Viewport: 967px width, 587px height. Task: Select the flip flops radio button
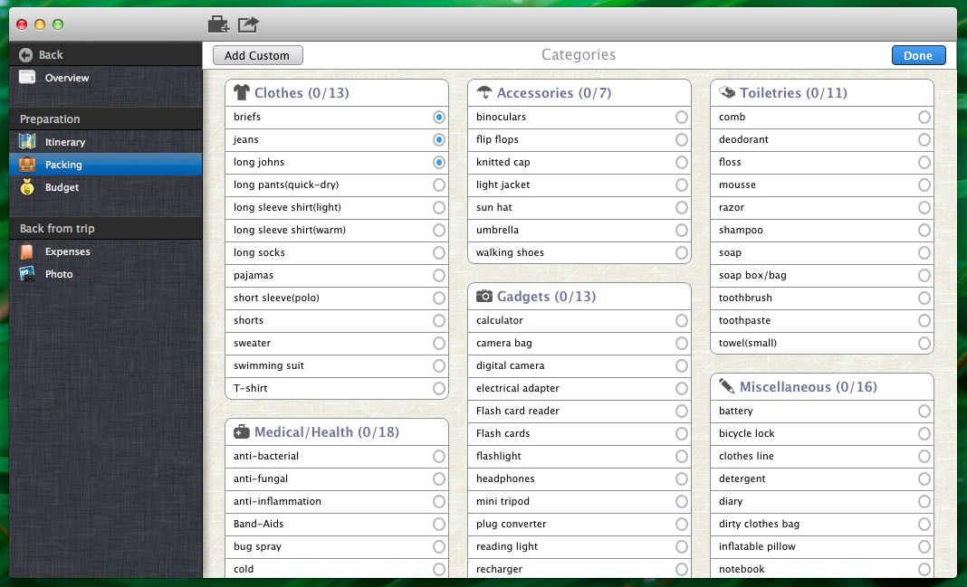[682, 140]
